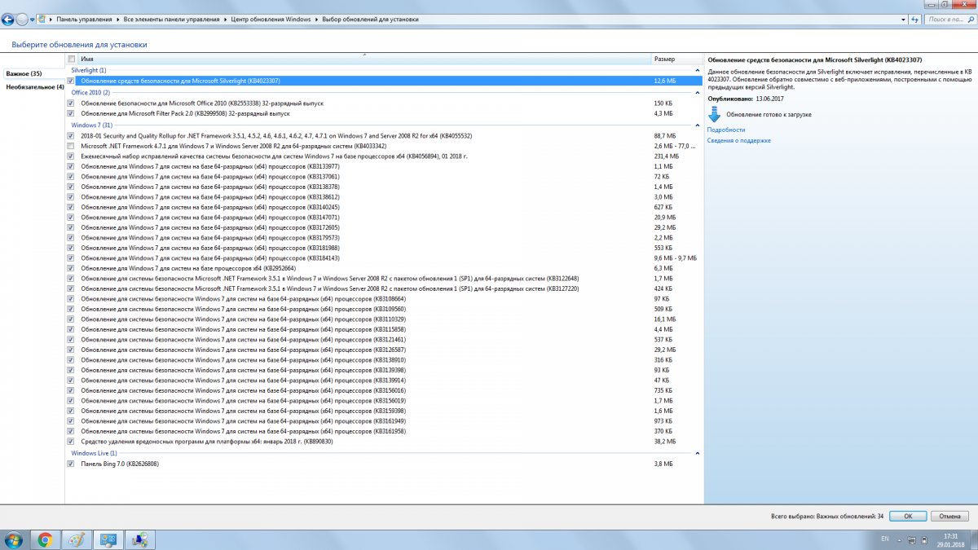The width and height of the screenshot is (978, 550).
Task: Open the Paint app on taskbar
Action: 77,539
